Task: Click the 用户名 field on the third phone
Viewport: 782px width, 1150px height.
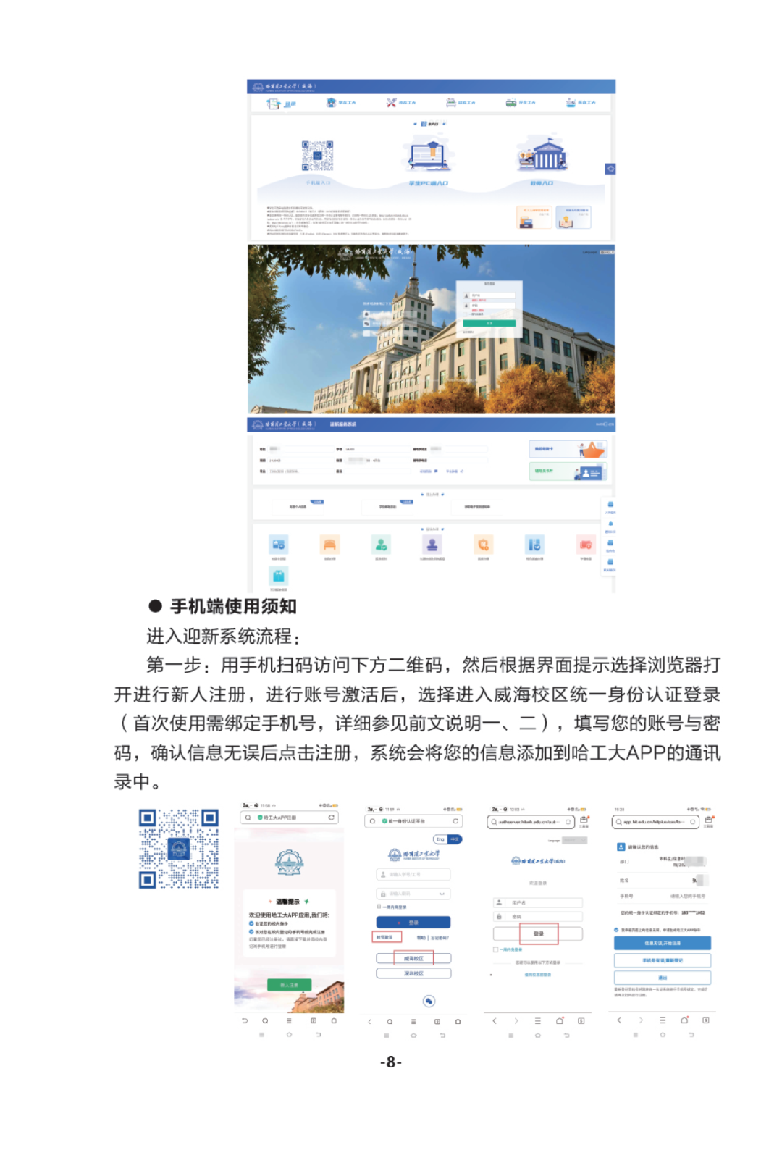Action: pos(538,902)
